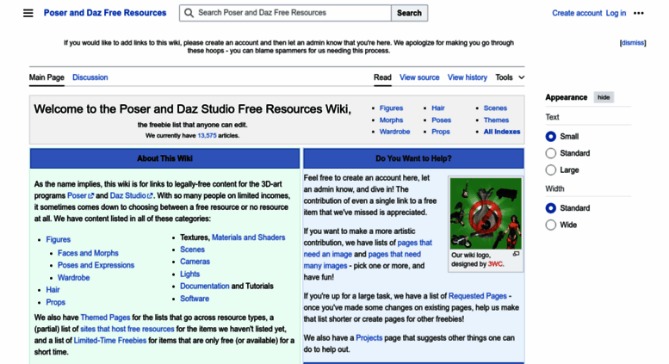Open Themes index link

point(496,120)
